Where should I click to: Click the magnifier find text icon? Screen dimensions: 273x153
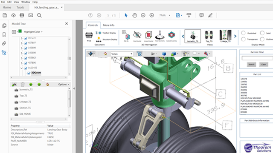[x=39, y=15]
